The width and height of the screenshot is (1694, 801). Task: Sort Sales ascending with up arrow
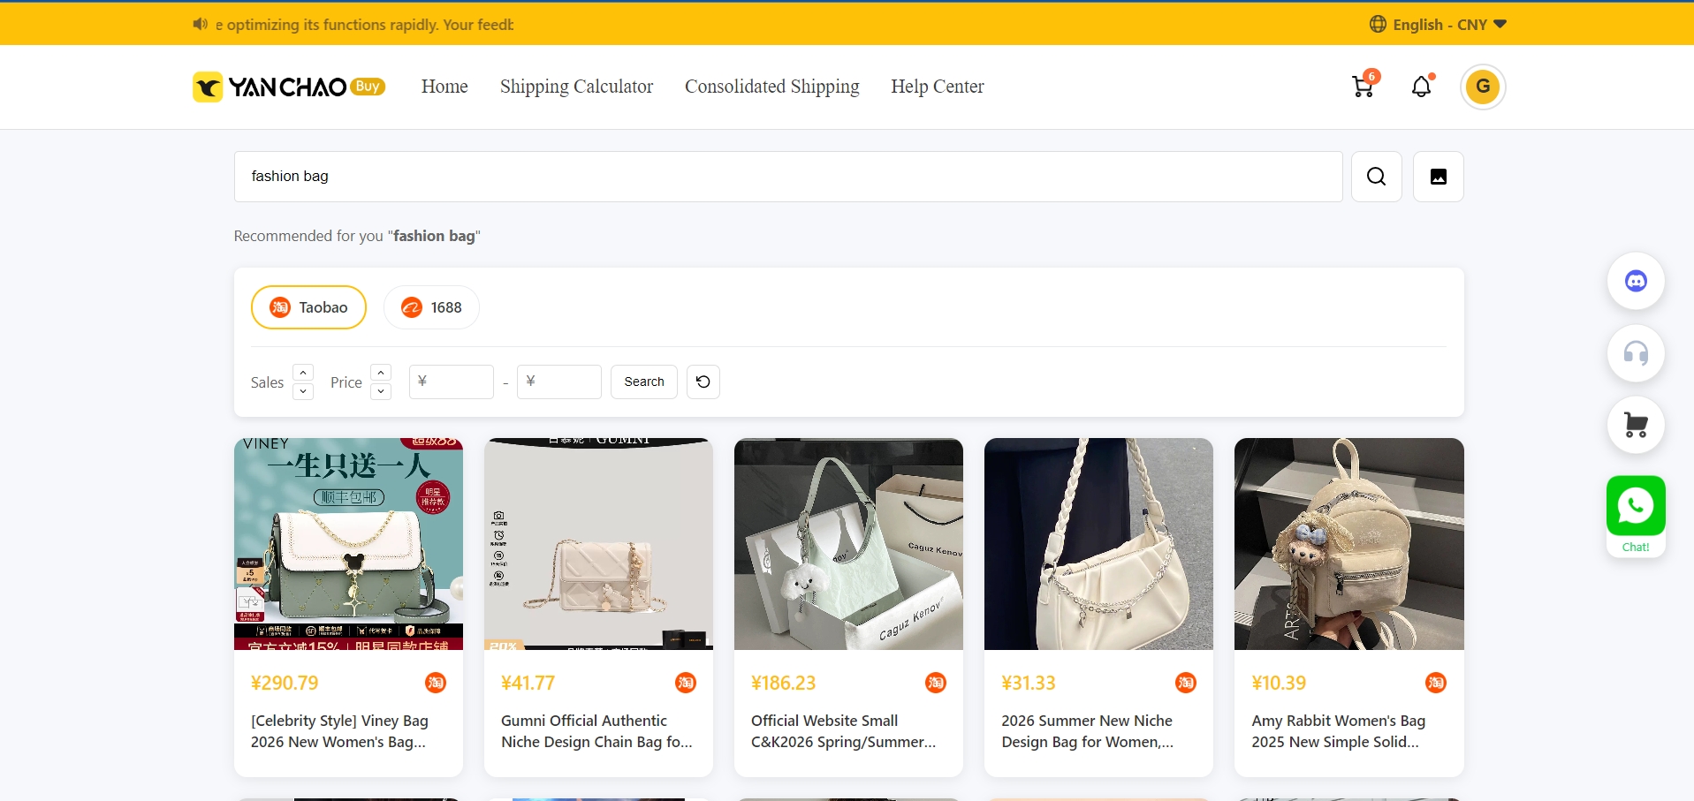(303, 373)
